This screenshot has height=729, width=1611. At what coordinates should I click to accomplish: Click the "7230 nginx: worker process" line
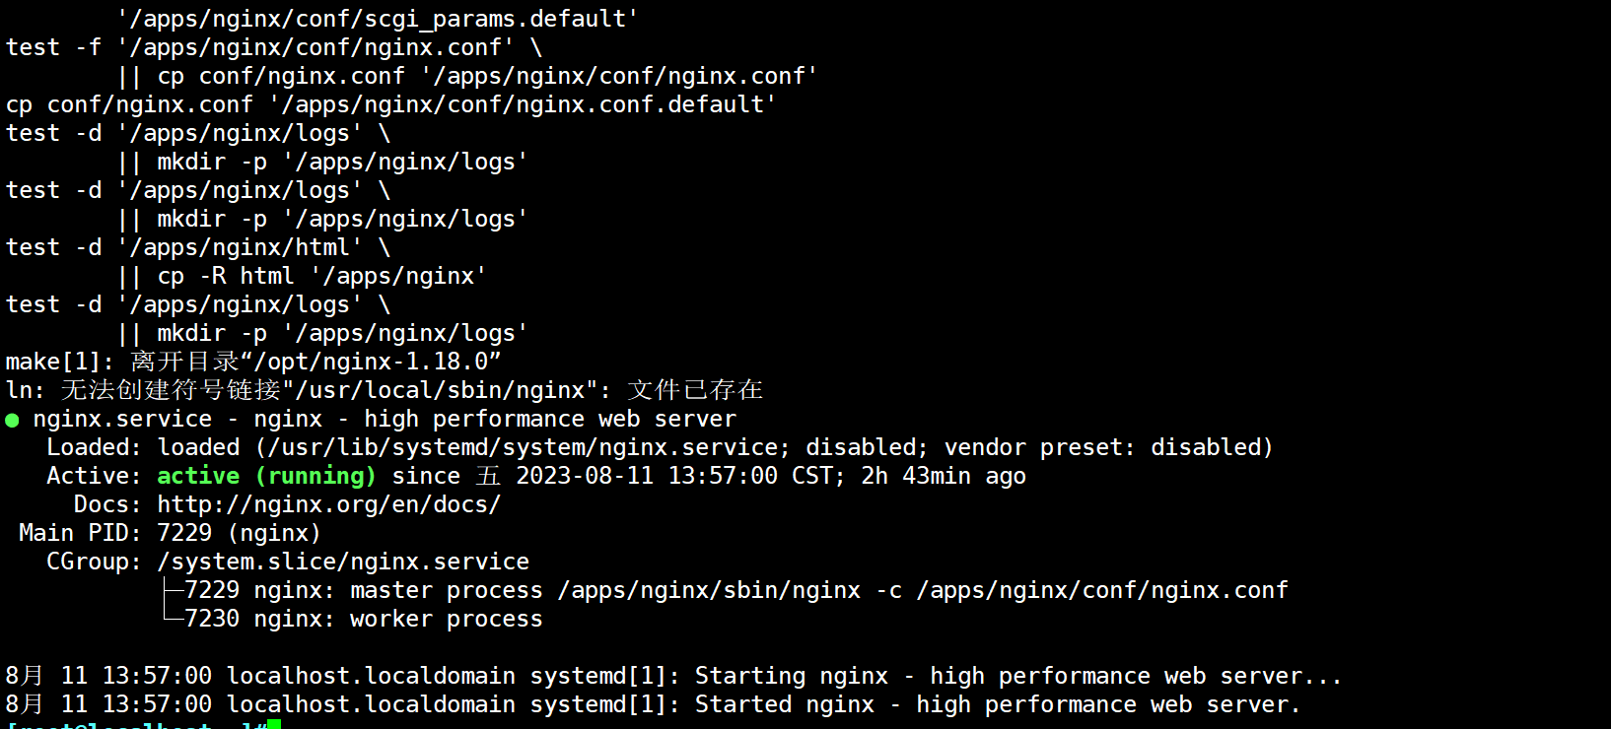pos(363,619)
